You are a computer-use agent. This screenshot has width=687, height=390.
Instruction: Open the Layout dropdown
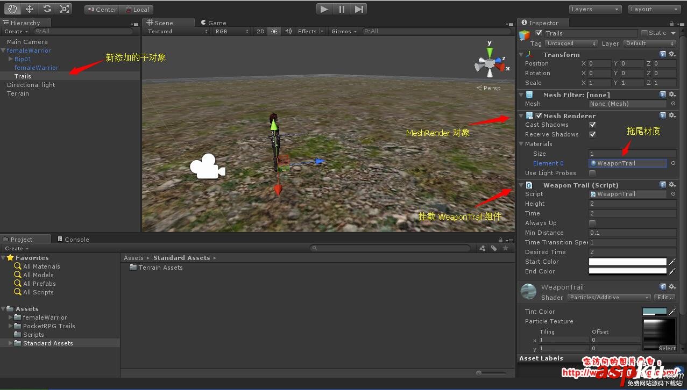tap(655, 9)
